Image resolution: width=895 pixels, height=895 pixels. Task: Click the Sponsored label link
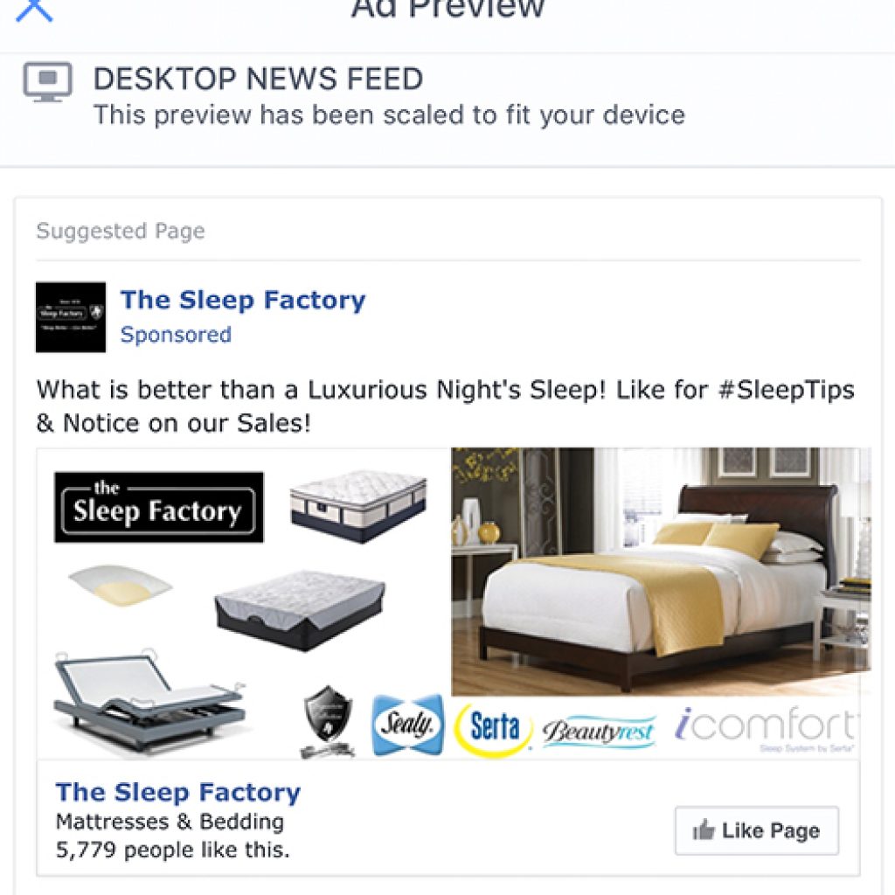pyautogui.click(x=176, y=335)
